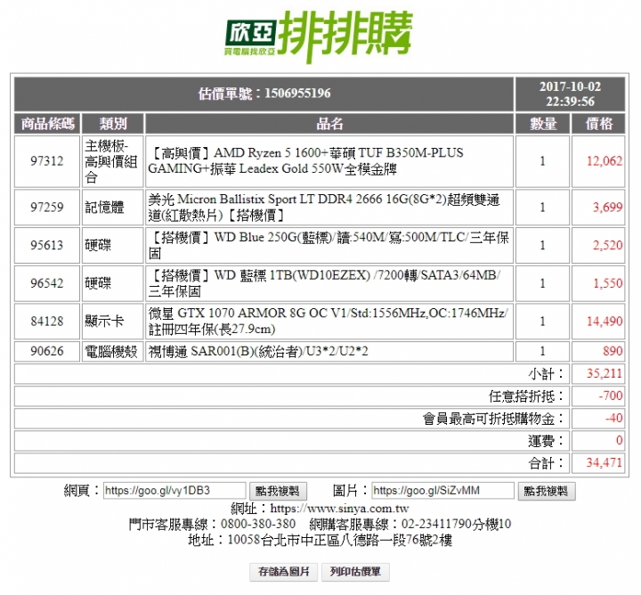Image resolution: width=641 pixels, height=595 pixels.
Task: Click the 商品條碼 column header
Action: pos(47,124)
